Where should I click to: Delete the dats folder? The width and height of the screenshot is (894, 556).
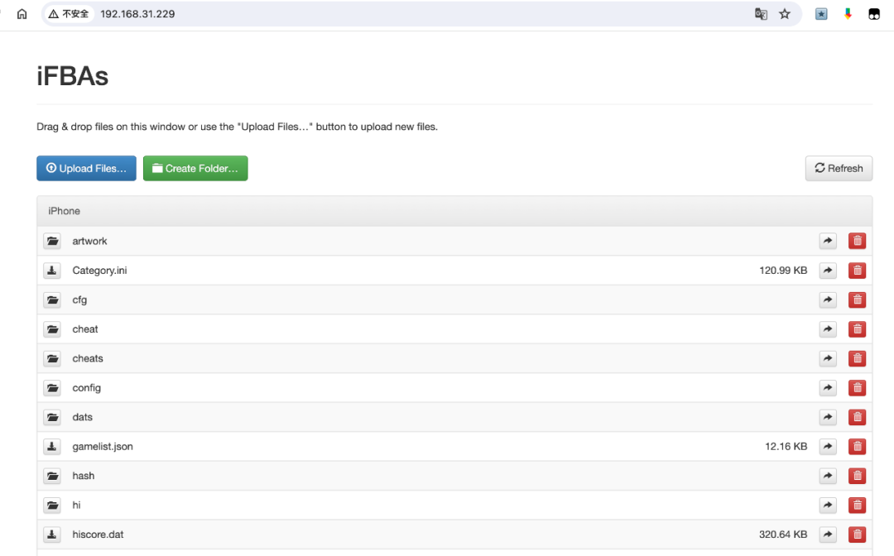tap(857, 417)
